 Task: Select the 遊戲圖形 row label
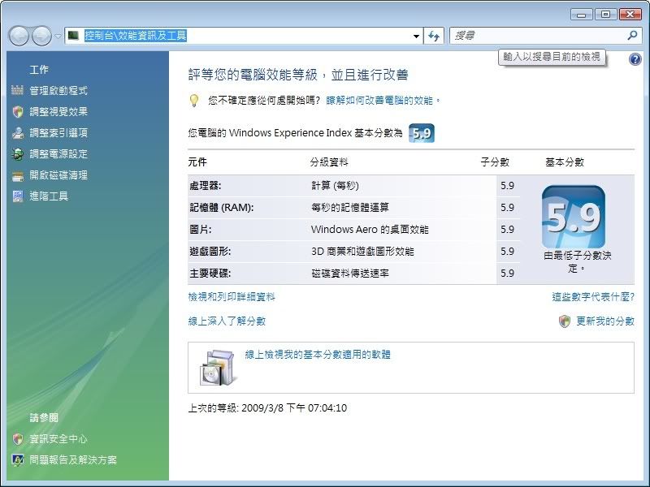(x=210, y=252)
